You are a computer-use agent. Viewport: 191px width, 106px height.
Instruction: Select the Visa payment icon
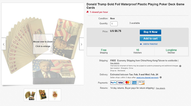[x=120, y=83]
